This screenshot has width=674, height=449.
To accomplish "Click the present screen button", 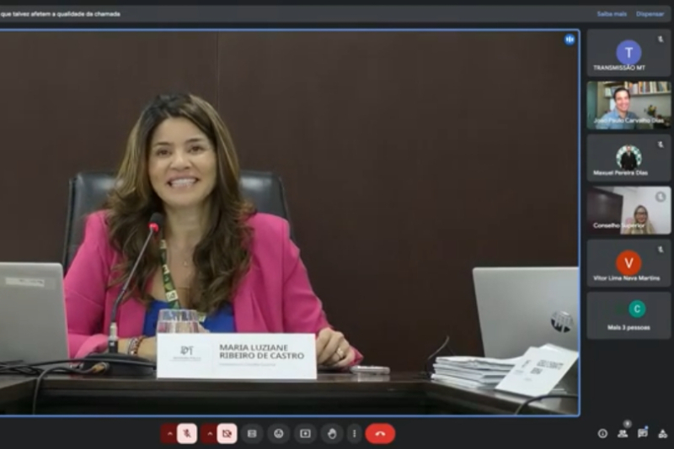I will [305, 433].
